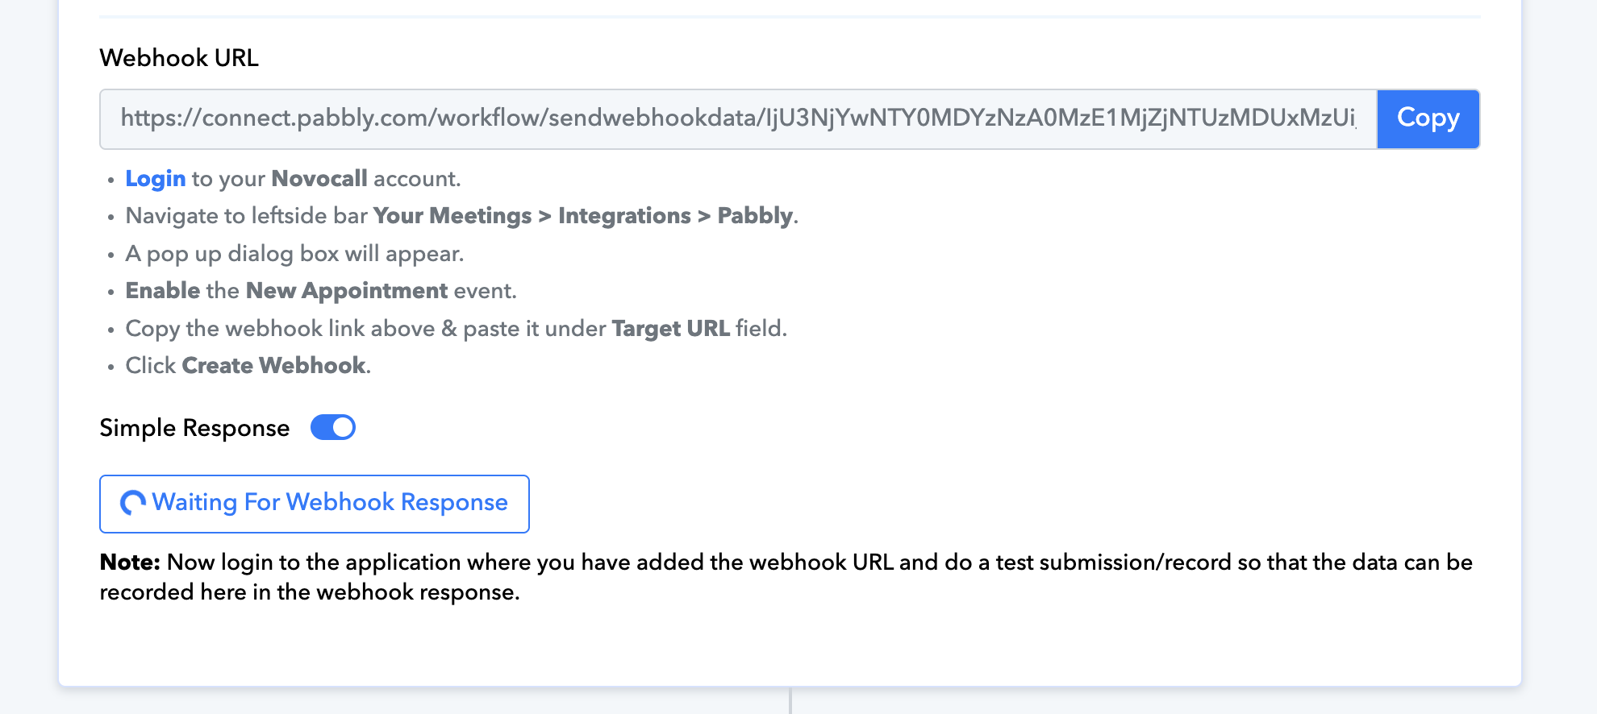This screenshot has height=714, width=1597.
Task: Disable the Simple Response toggle
Action: tap(333, 427)
